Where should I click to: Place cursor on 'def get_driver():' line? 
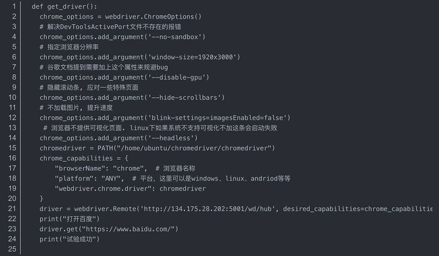[x=64, y=7]
